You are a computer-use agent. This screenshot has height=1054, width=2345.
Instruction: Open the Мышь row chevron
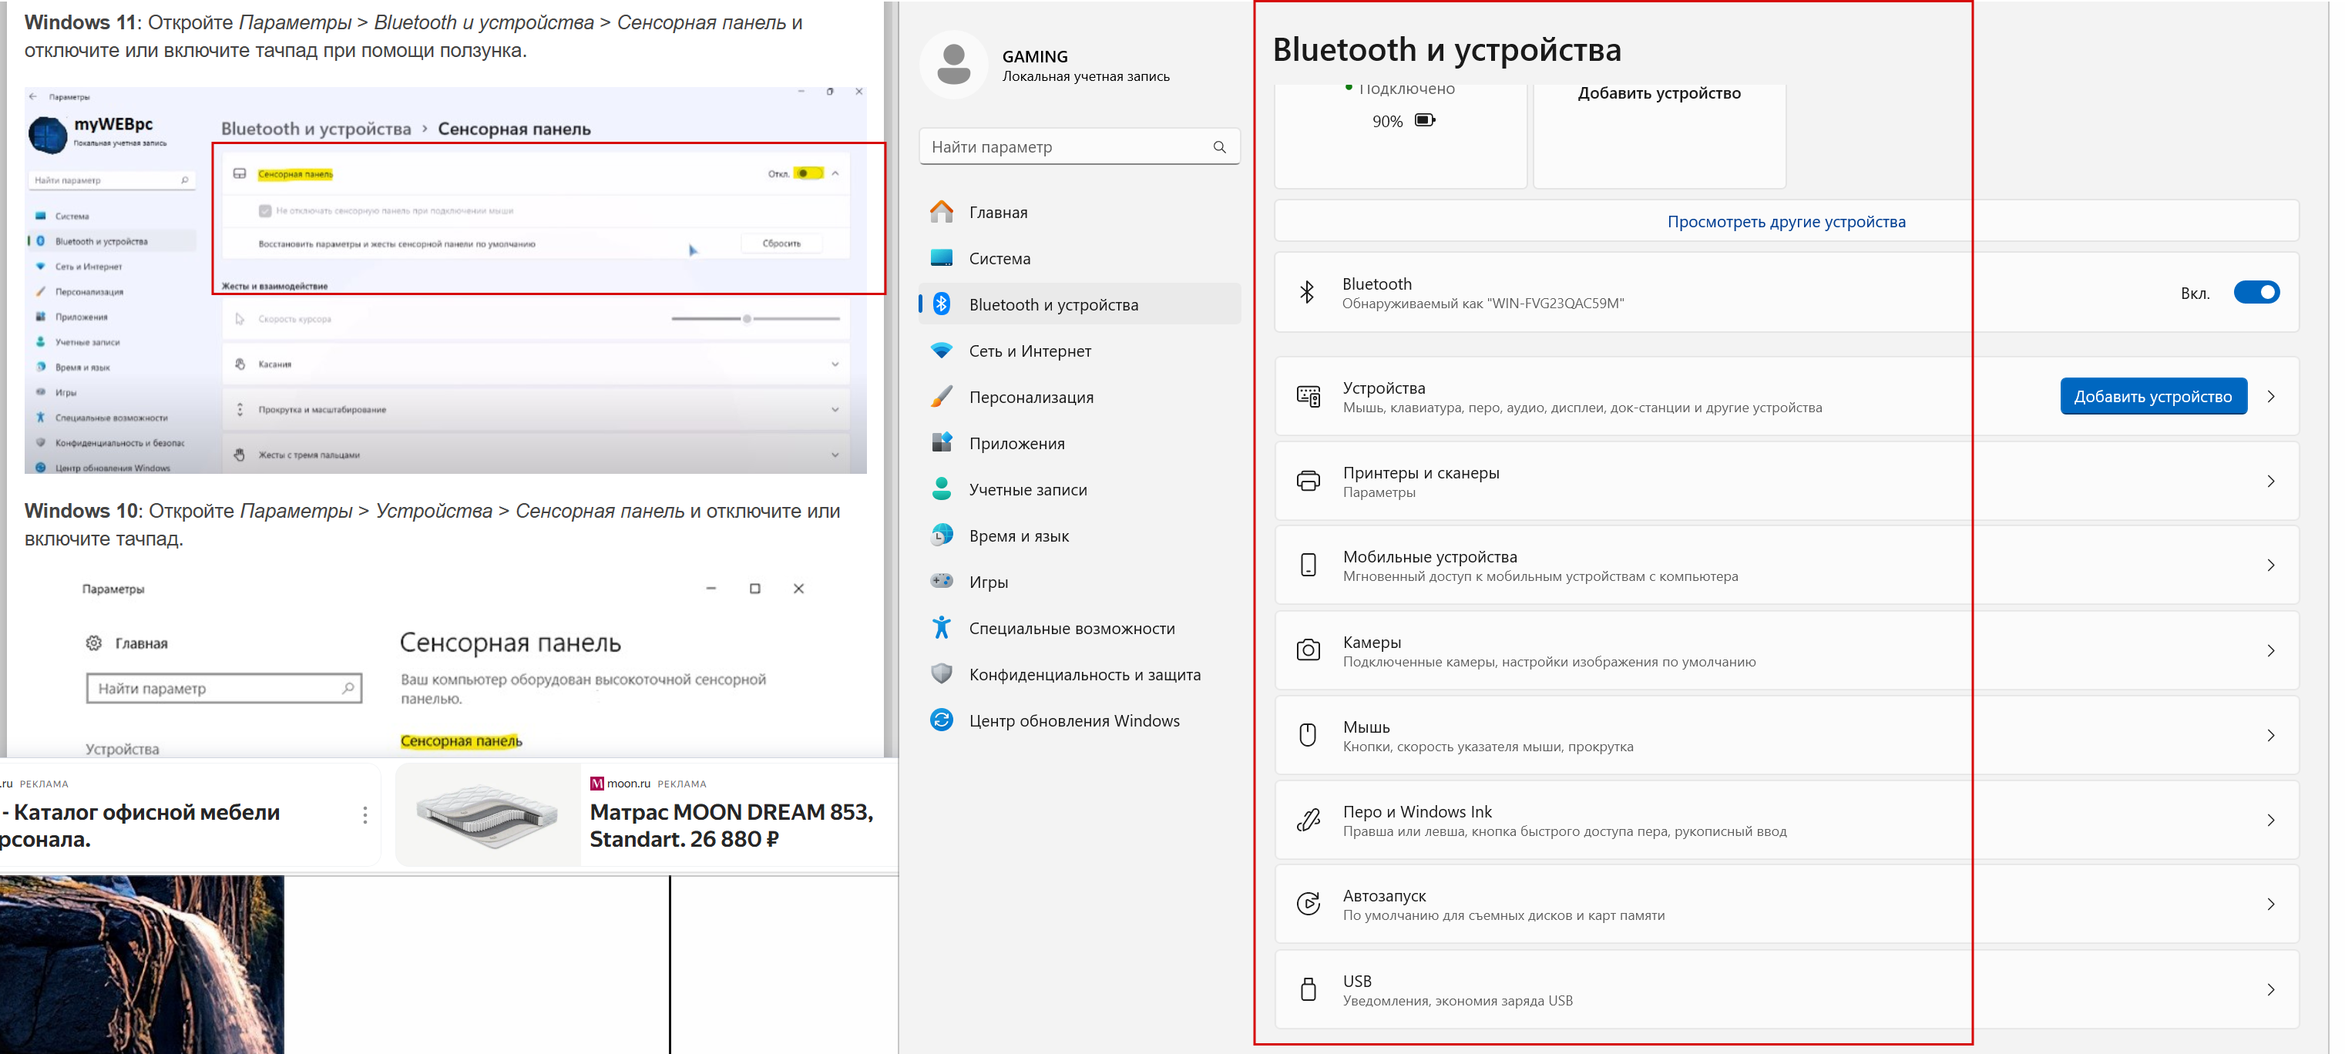pyautogui.click(x=2270, y=734)
